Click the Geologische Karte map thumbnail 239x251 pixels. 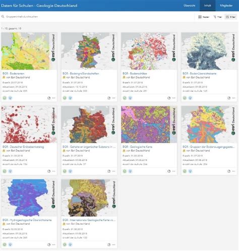(149, 124)
